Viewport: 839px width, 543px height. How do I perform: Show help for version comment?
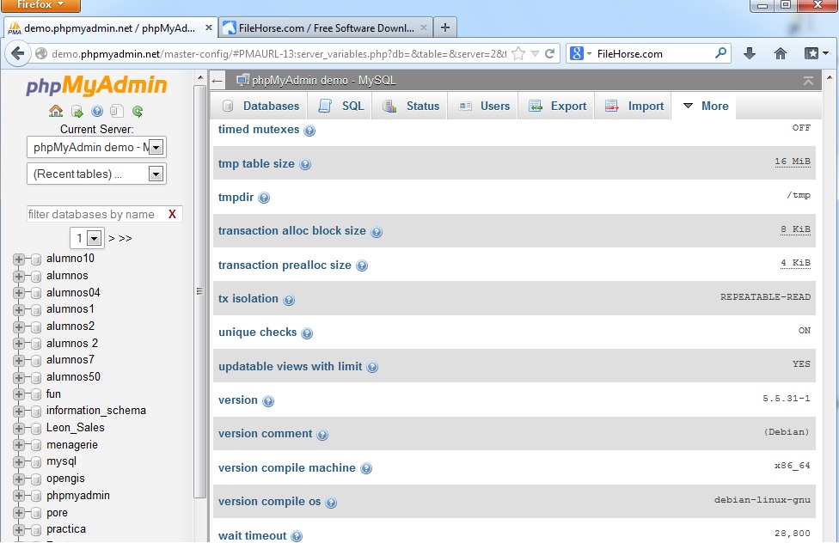[322, 435]
